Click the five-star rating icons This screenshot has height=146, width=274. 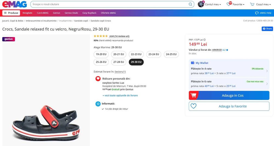(x=101, y=36)
